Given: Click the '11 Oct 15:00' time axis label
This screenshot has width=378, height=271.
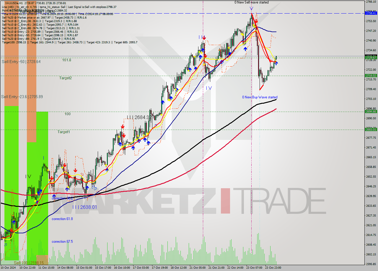Looking at the screenshot, I should point(46,268).
